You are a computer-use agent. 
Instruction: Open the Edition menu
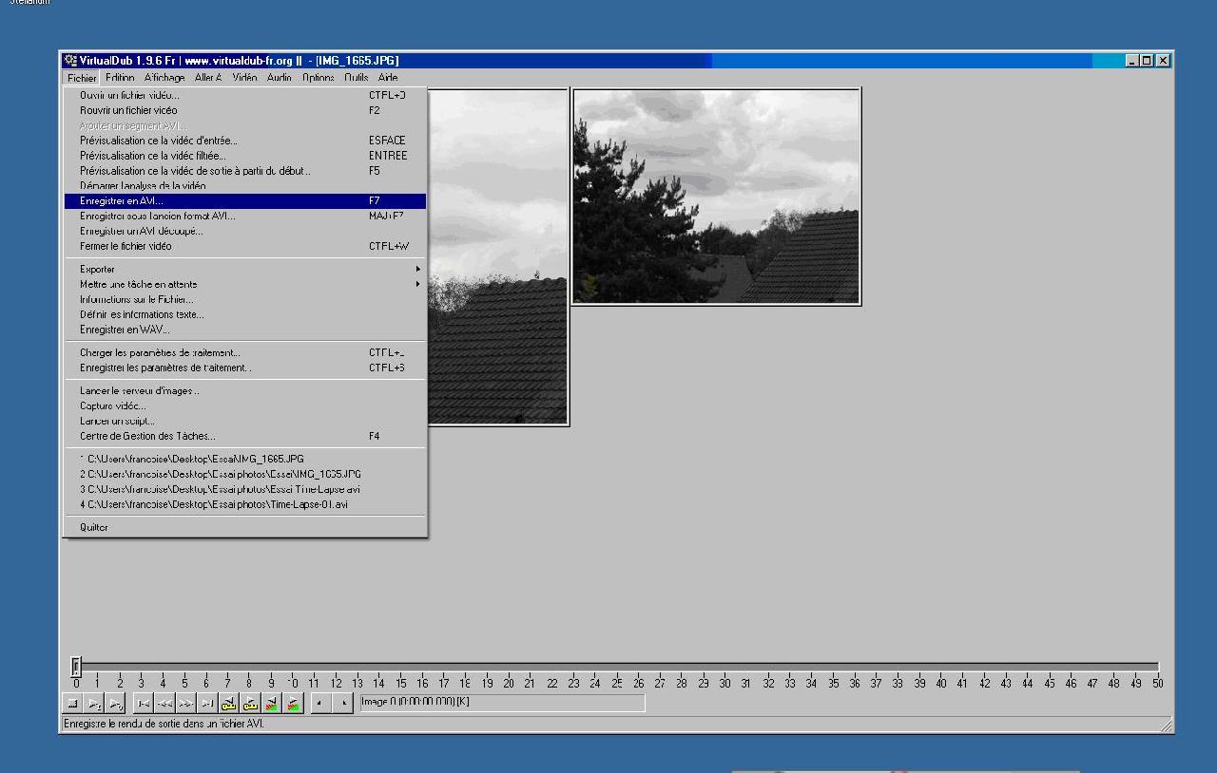tap(120, 78)
